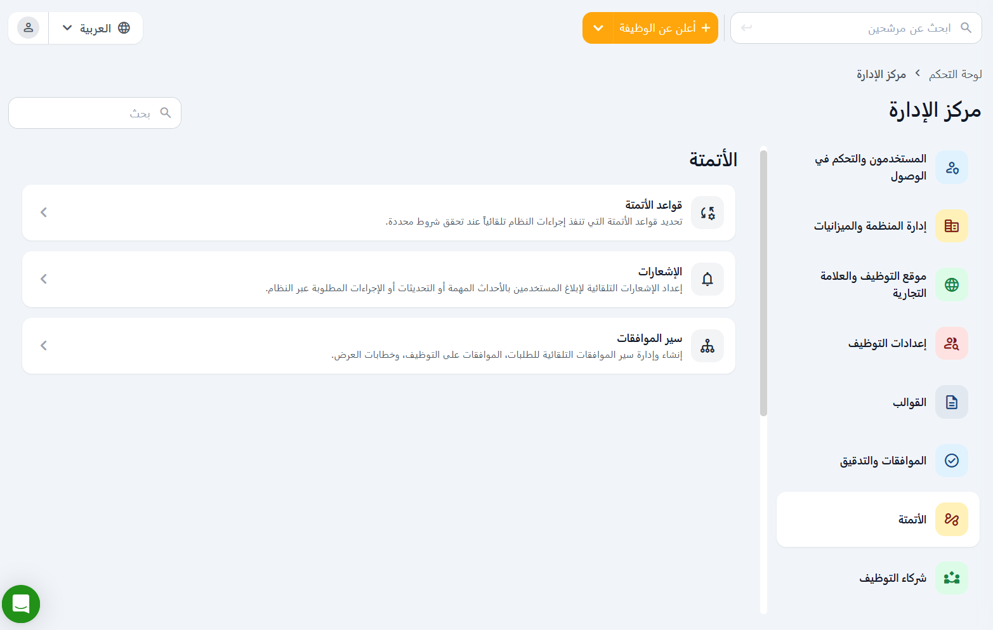
Task: Click the Users and Access Control icon
Action: (951, 167)
